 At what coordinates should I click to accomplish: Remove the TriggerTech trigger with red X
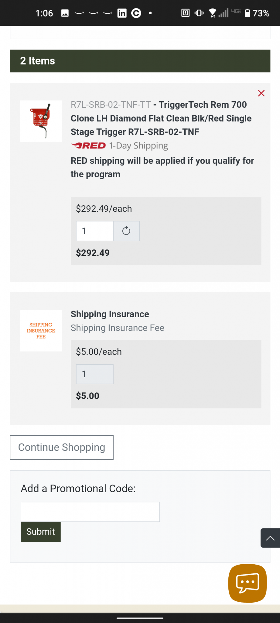click(261, 93)
